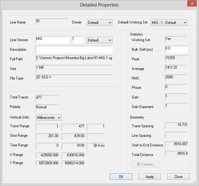
Task: Click the Line Version number field
Action: pos(77,40)
